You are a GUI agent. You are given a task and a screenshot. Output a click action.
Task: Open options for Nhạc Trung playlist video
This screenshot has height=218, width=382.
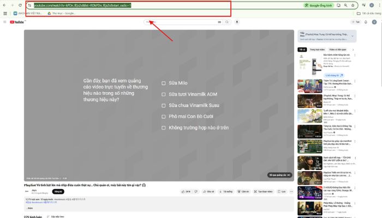point(355,96)
